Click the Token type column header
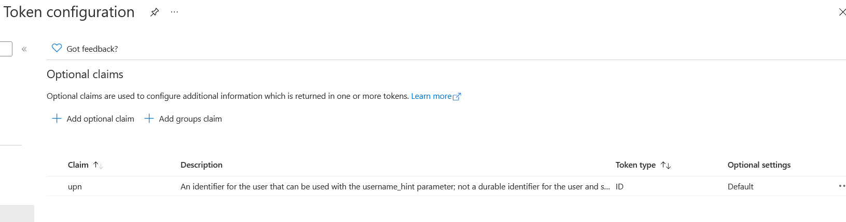The height and width of the screenshot is (222, 846). click(x=635, y=165)
